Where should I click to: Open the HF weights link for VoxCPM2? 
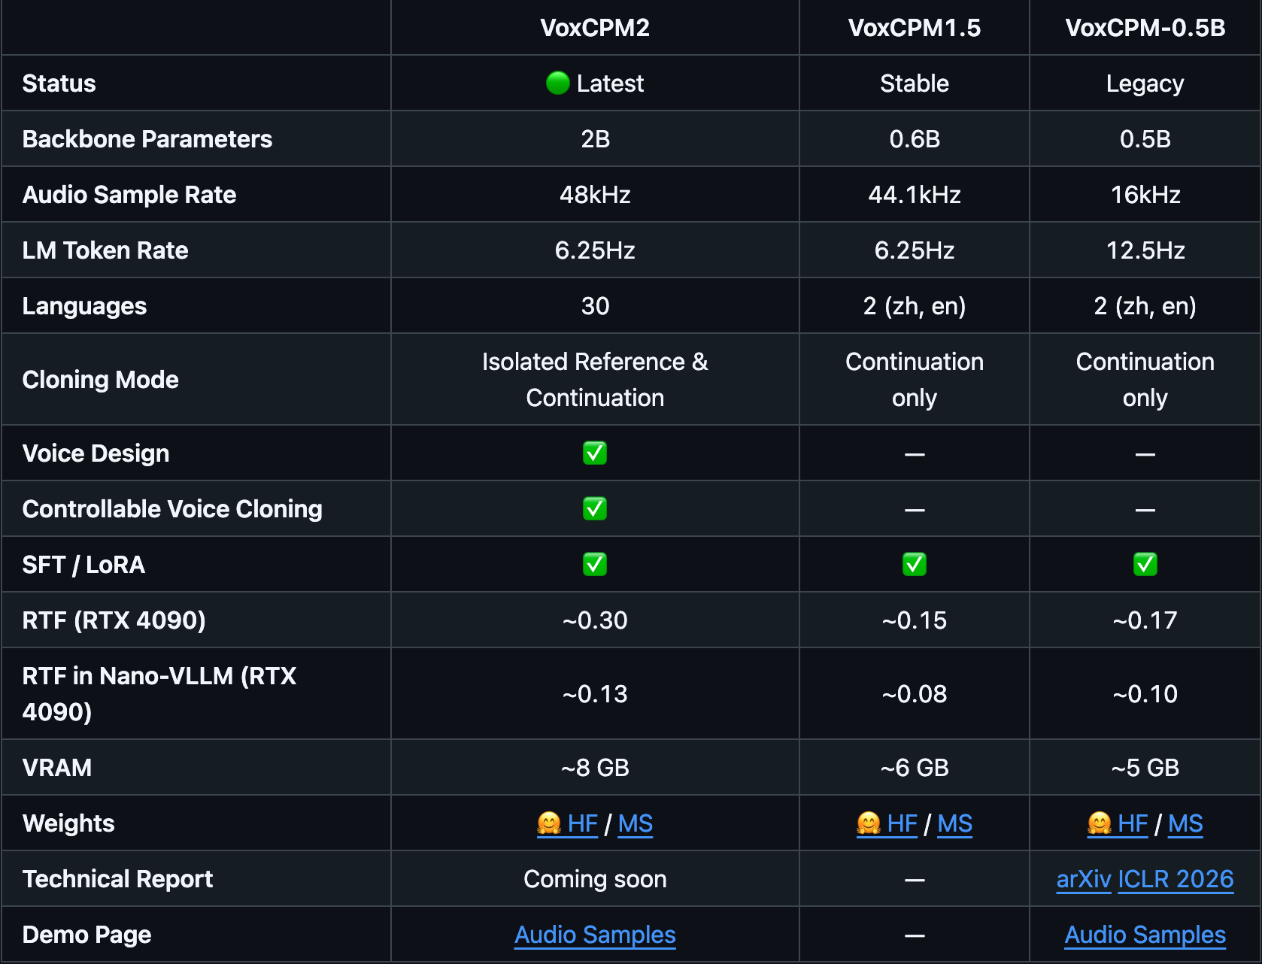tap(568, 823)
